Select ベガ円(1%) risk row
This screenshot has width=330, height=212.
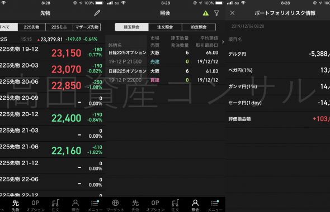(x=278, y=70)
